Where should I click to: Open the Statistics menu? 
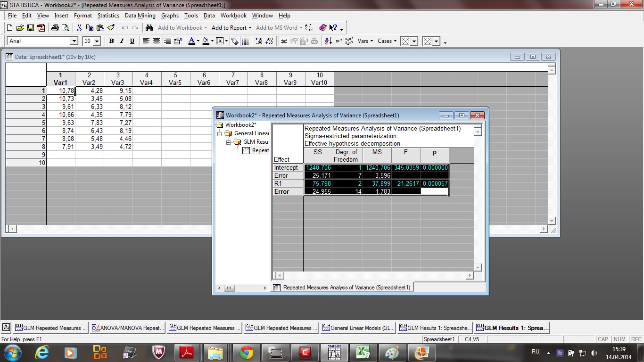coord(108,16)
